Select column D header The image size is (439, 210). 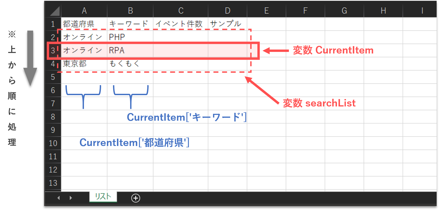[227, 11]
